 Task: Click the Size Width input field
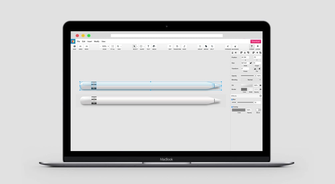[x=245, y=63]
